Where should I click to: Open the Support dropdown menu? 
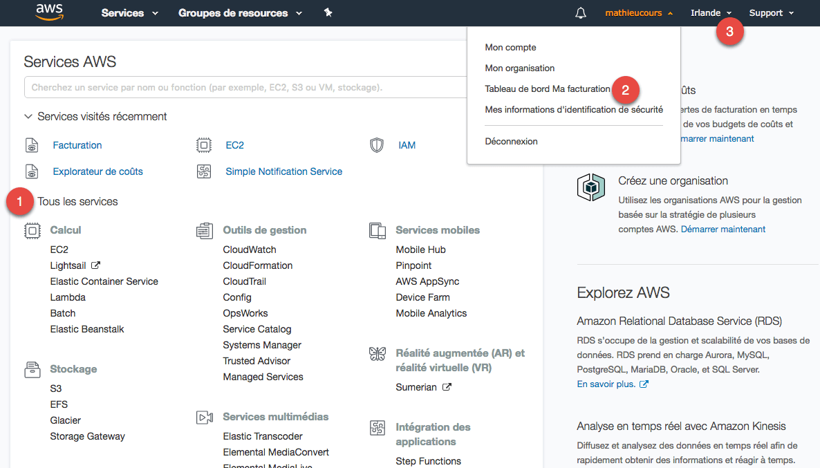[771, 13]
